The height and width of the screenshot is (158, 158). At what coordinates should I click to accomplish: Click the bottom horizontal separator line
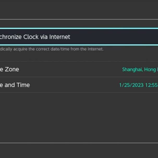(78, 143)
